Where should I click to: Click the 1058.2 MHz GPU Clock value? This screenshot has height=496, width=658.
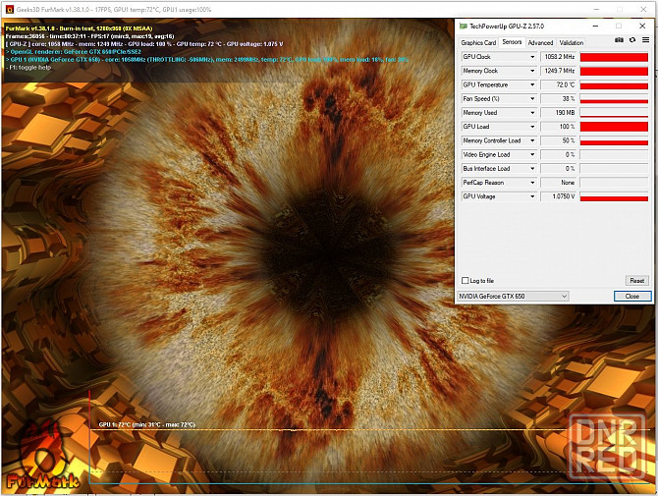[559, 57]
